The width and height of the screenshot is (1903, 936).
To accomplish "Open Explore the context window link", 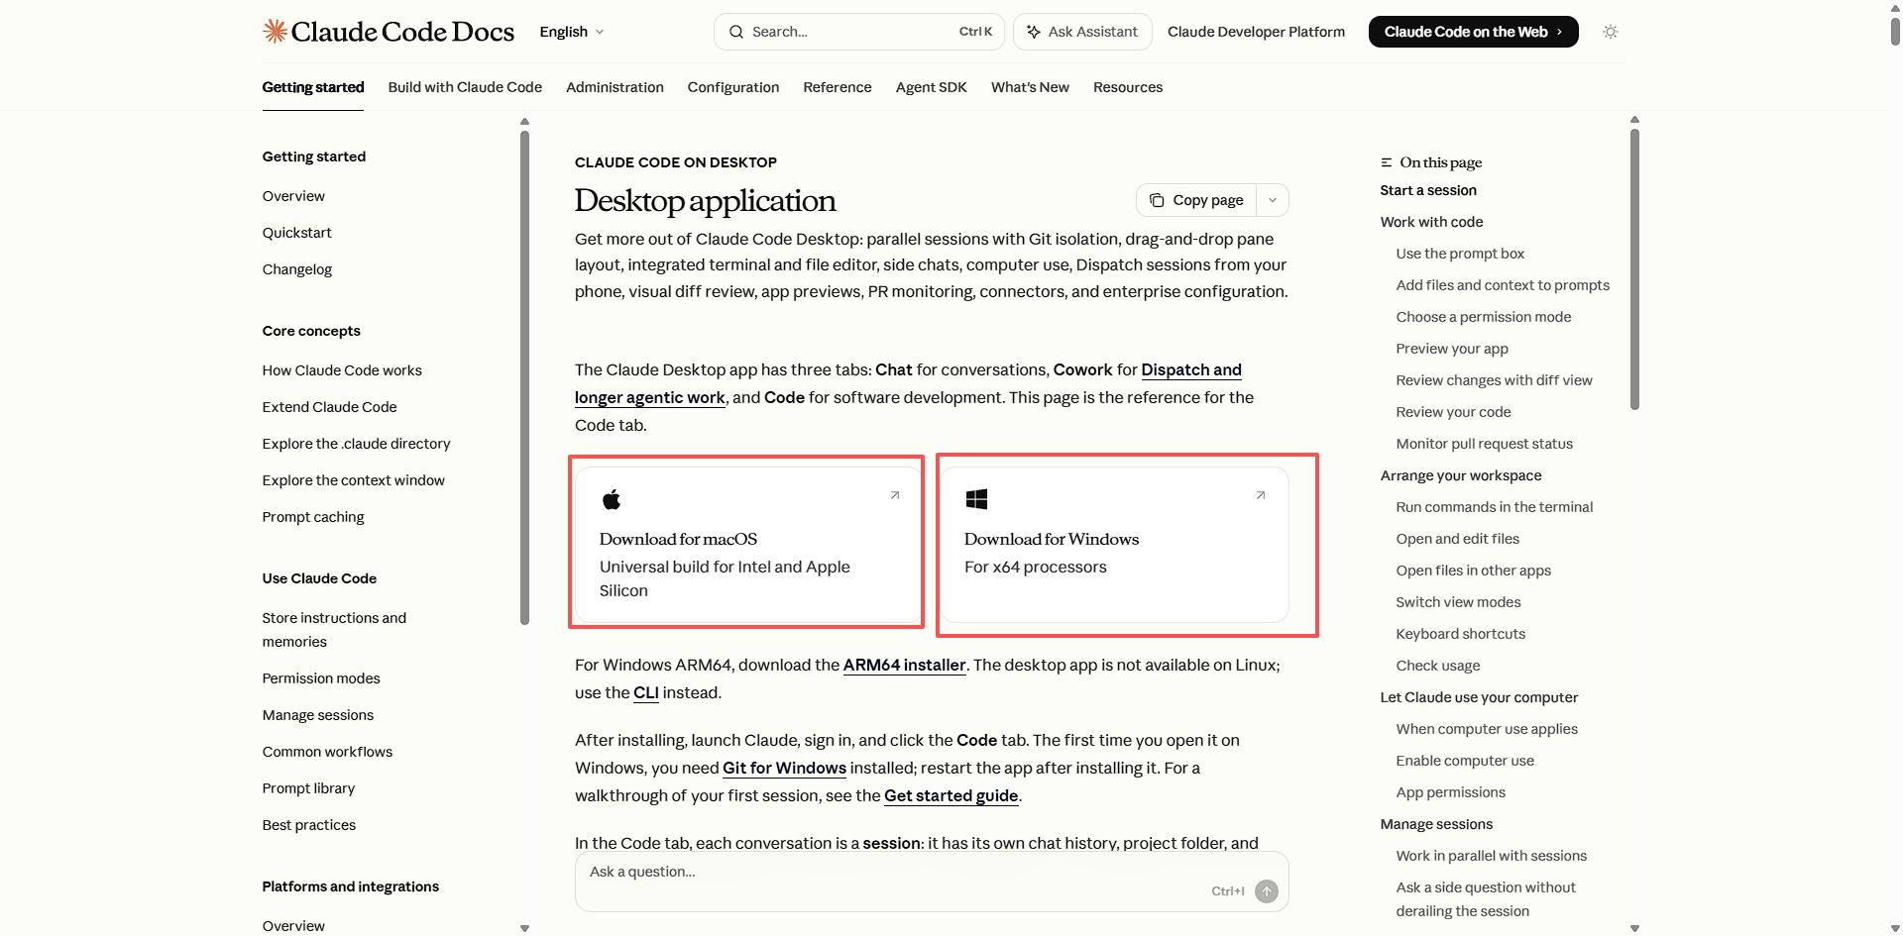I will coord(354,480).
